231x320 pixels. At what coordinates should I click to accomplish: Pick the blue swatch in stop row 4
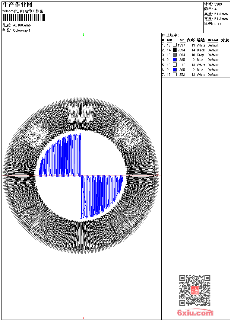[x=175, y=60]
